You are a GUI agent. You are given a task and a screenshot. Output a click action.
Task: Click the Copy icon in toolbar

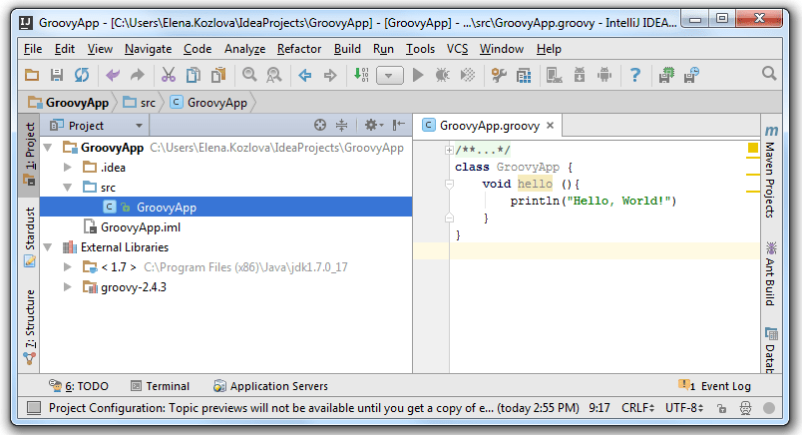pos(194,75)
